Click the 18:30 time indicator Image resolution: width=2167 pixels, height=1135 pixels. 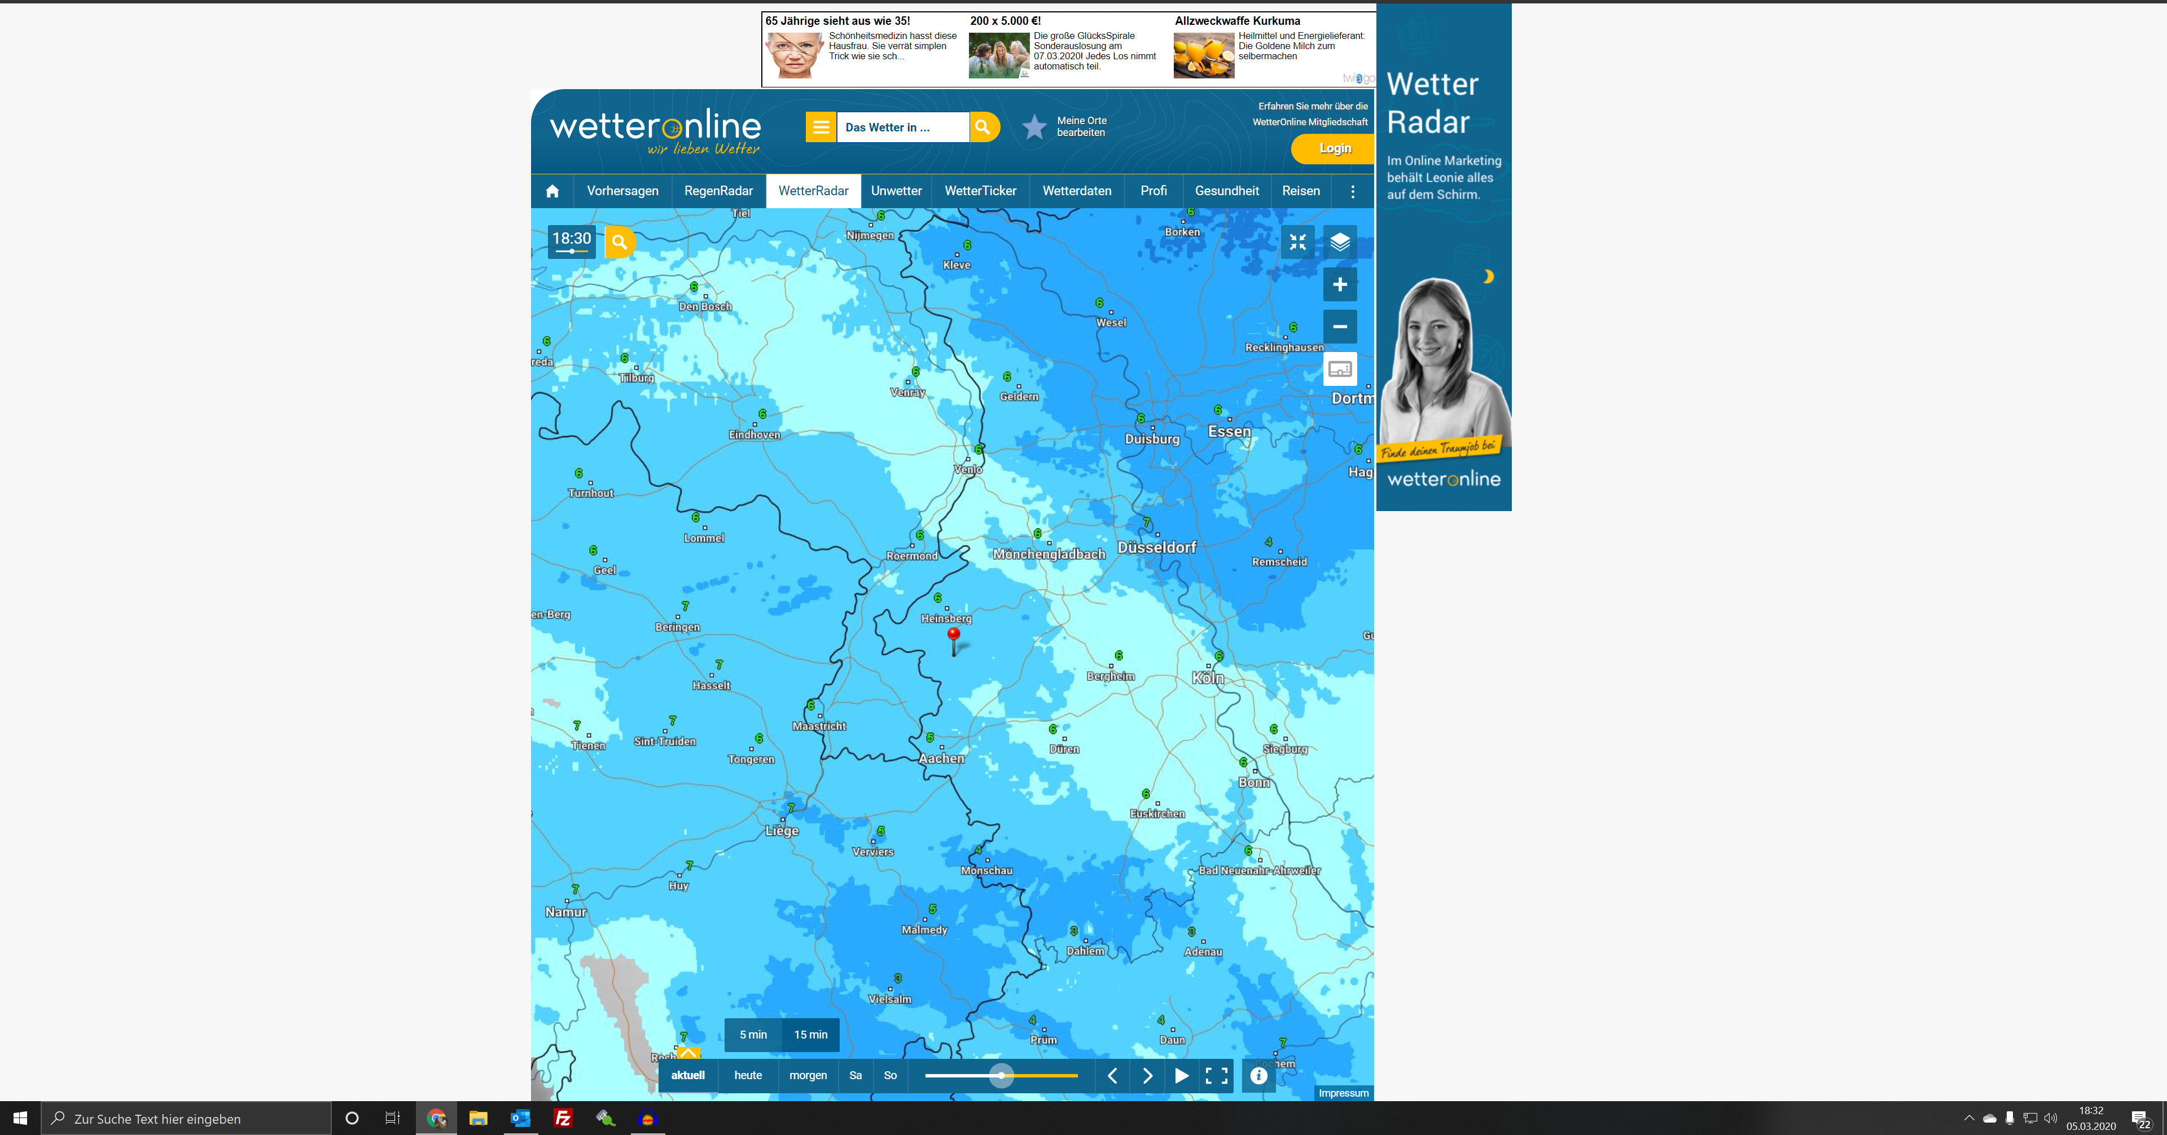572,241
